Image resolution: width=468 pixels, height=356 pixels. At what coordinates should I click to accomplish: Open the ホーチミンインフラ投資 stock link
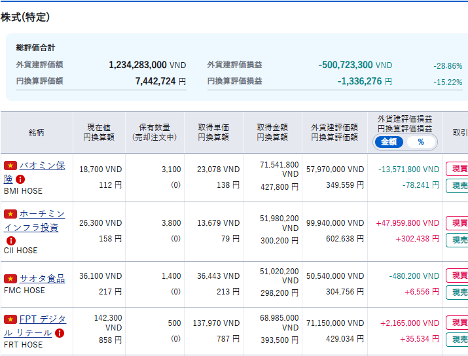(x=42, y=214)
